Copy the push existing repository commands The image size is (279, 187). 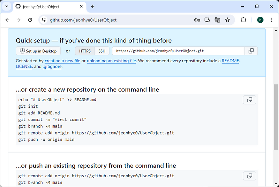point(249,176)
